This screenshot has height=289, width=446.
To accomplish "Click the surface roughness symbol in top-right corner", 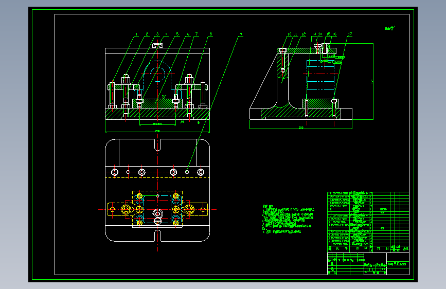I will (390, 28).
